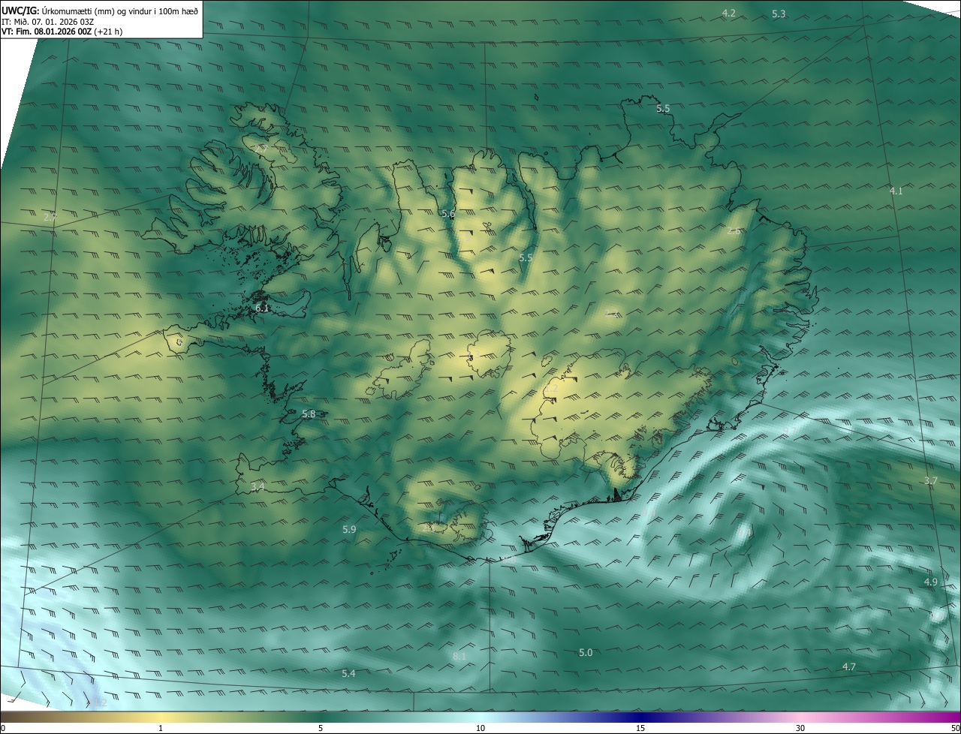Viewport: 961px width, 734px height.
Task: Click the map value 4.1
Action: 896,191
